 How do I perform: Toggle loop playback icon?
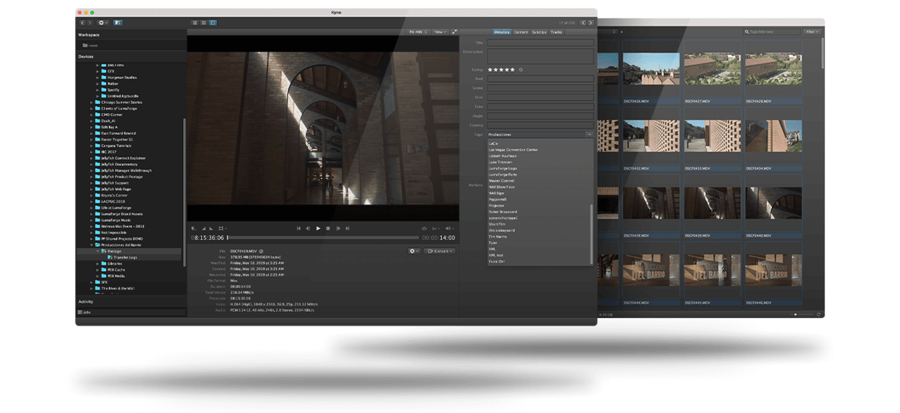click(x=424, y=228)
